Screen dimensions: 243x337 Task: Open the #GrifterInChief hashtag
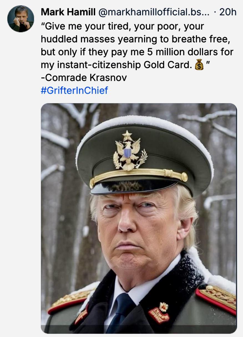point(74,90)
